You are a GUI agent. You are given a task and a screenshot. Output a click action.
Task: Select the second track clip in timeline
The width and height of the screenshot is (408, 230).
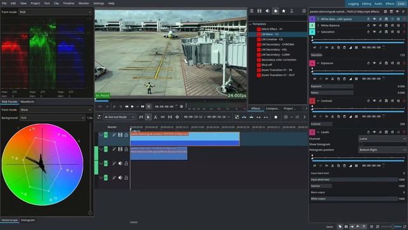pyautogui.click(x=159, y=153)
